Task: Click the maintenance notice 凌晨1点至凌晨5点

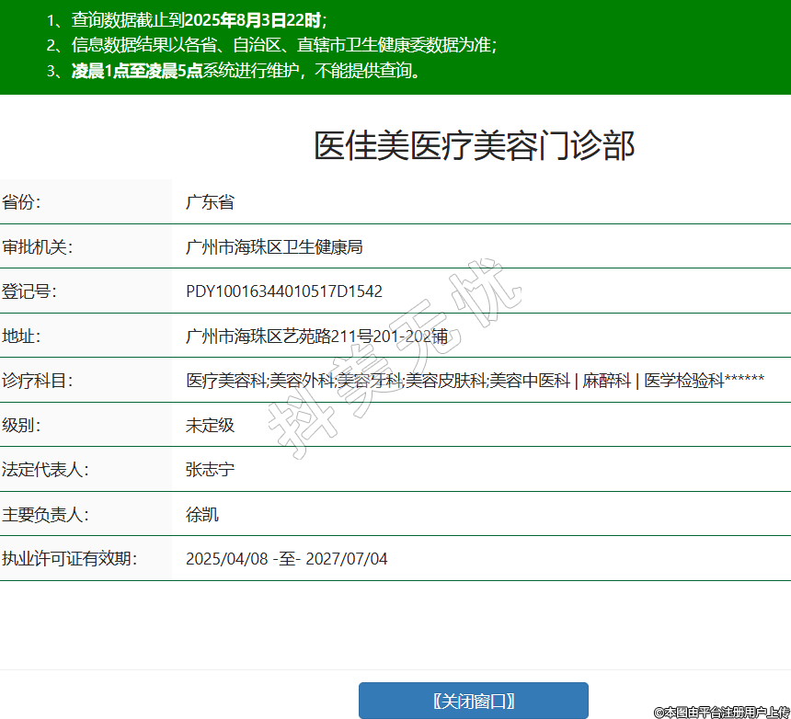Action: coord(137,72)
